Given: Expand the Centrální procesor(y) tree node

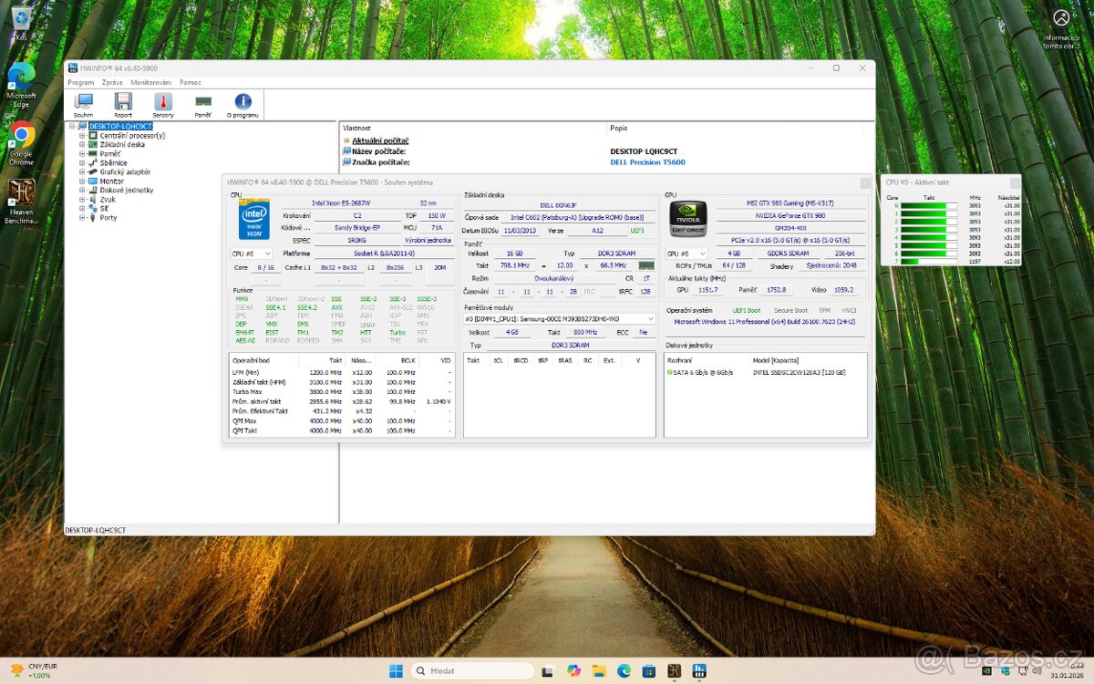Looking at the screenshot, I should [80, 135].
